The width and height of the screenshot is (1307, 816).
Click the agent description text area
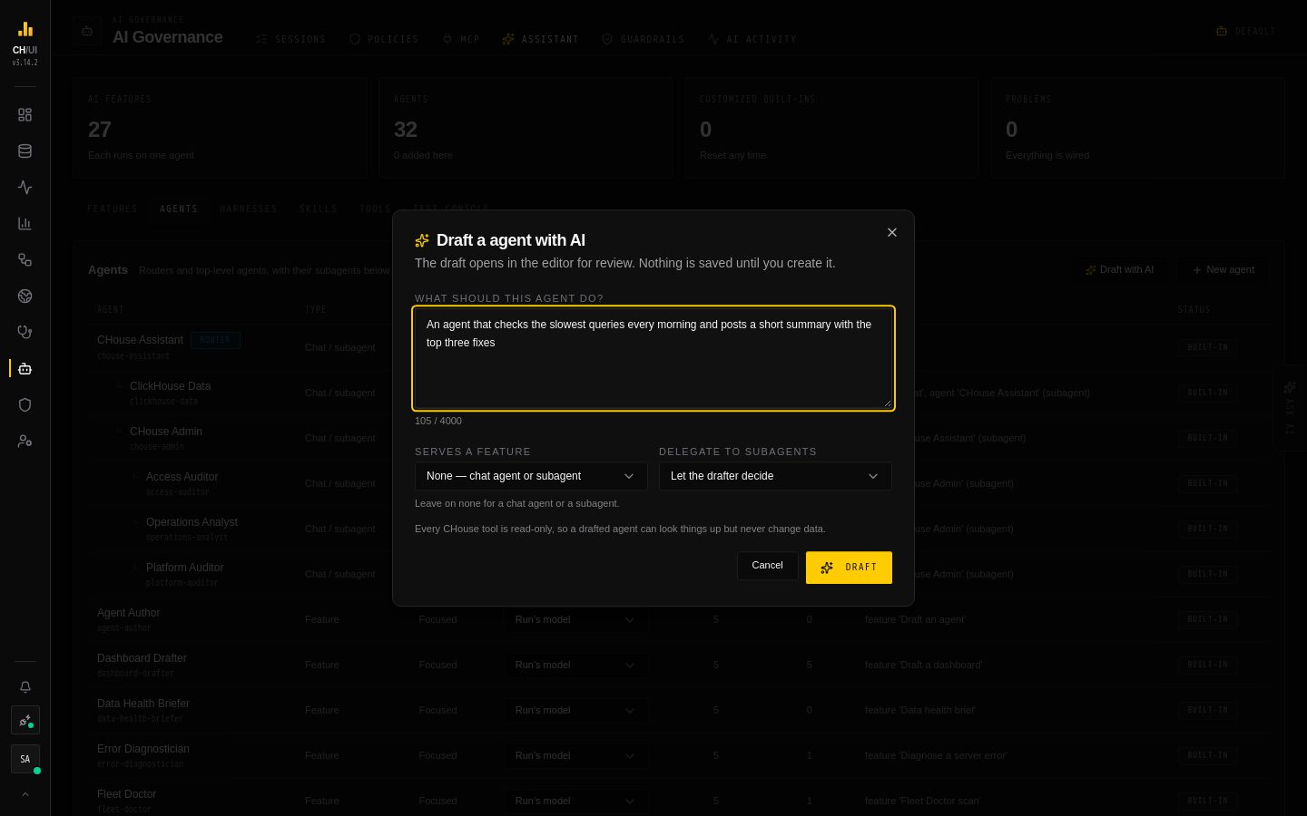(653, 358)
